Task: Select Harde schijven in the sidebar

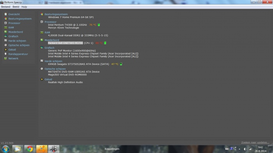Action: [17, 41]
